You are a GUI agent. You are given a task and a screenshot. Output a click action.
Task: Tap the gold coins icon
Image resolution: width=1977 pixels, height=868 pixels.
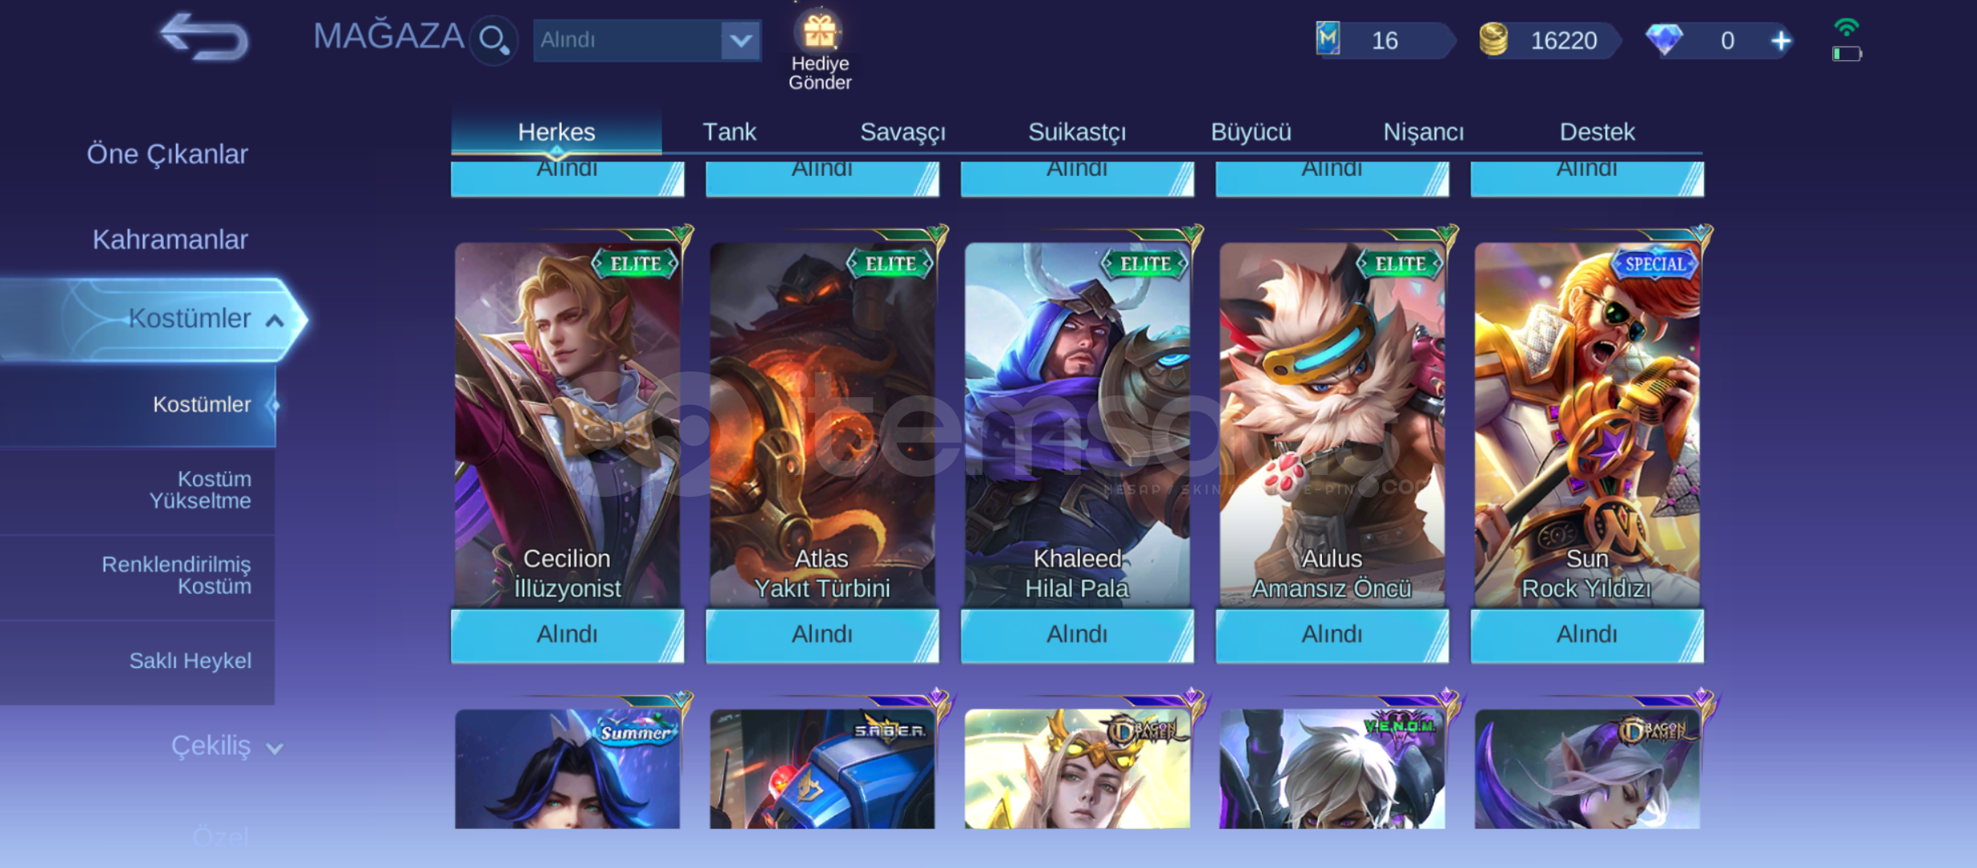pyautogui.click(x=1494, y=39)
